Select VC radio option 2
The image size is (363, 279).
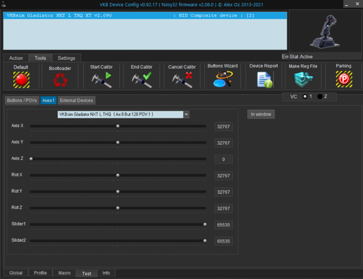(320, 96)
